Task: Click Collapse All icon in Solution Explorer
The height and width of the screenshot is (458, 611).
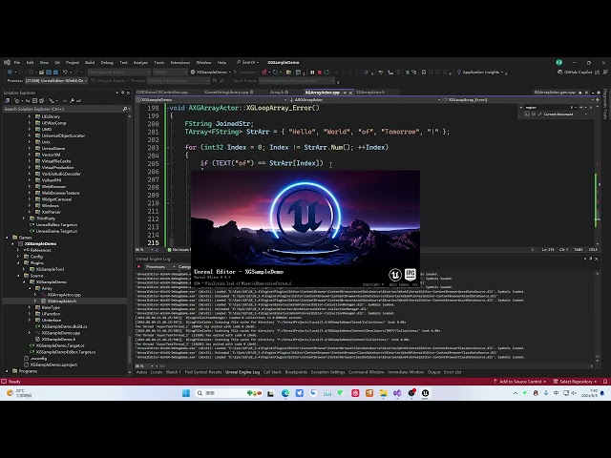Action: pyautogui.click(x=34, y=101)
